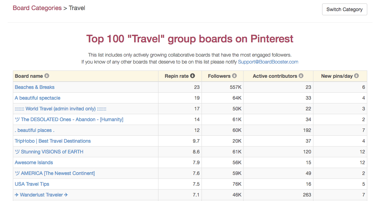The image size is (377, 201).
Task: Click the New pins/day column header
Action: coord(340,76)
